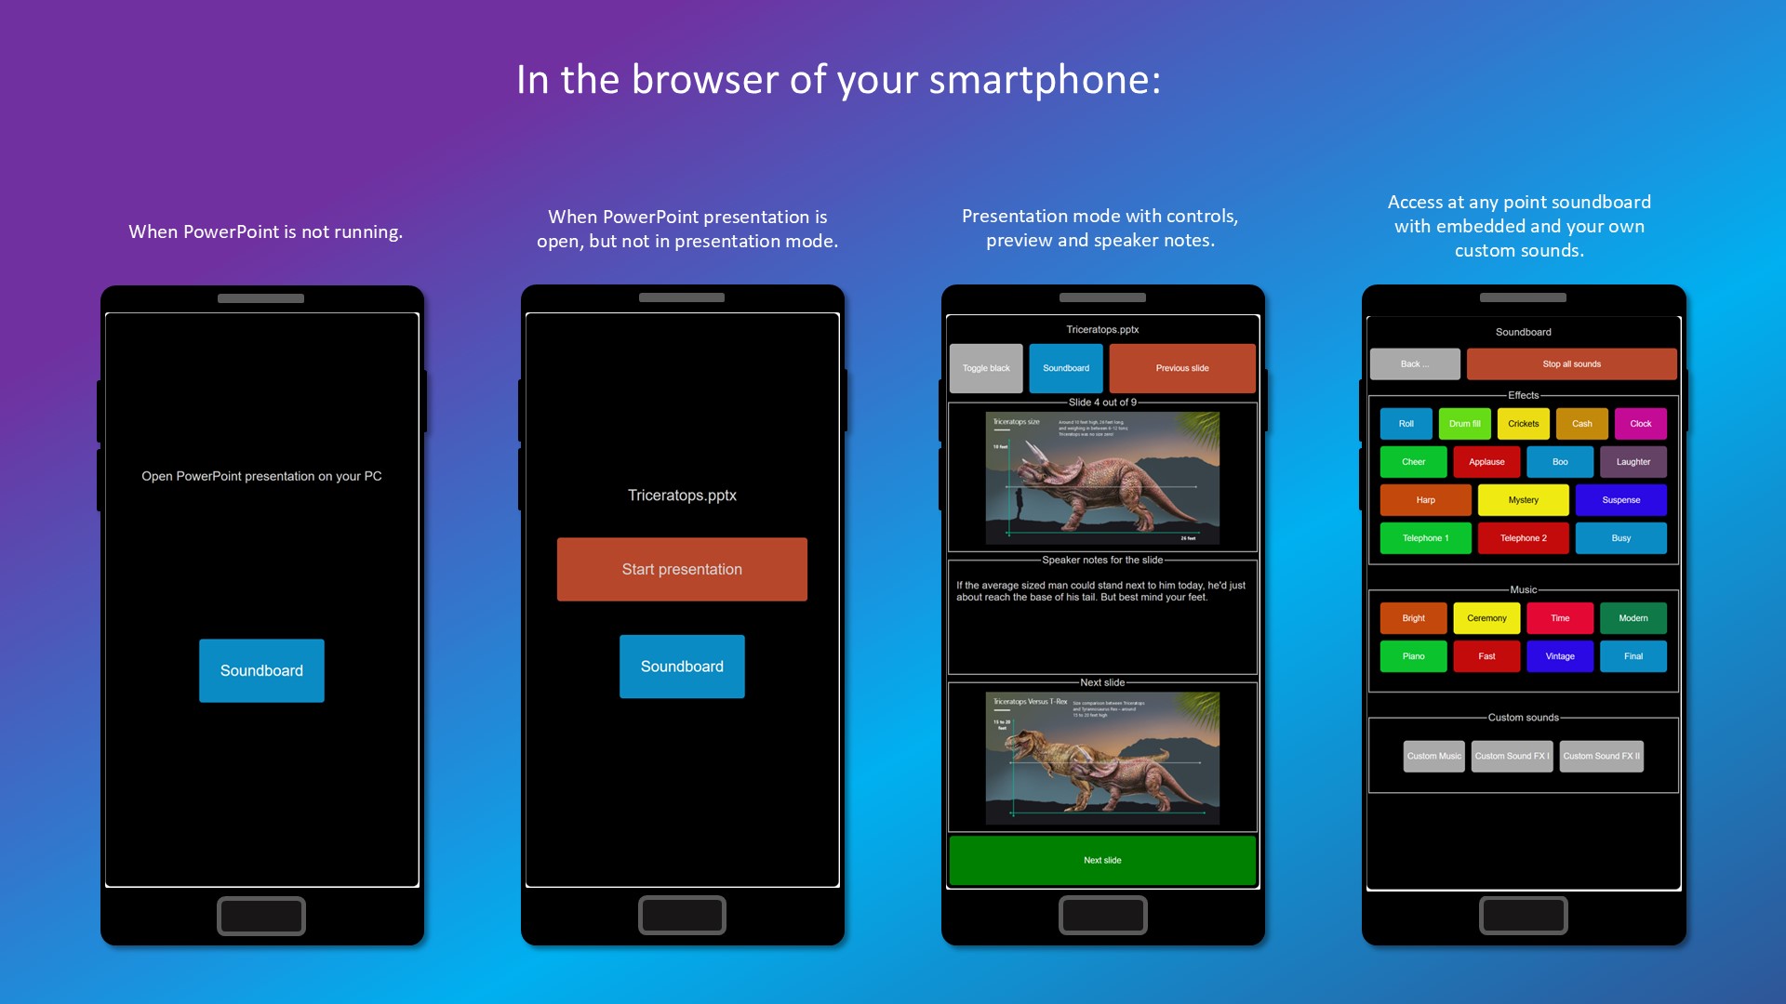Select the Roll sound effect button
Viewport: 1786px width, 1004px height.
click(1405, 423)
